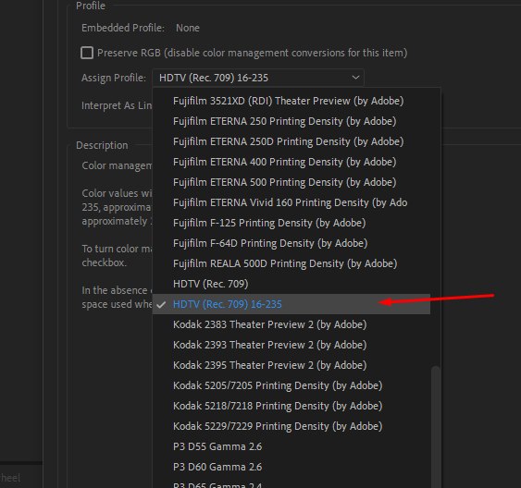Choose Fujifilm ETERNA Vivid 160 Printing Density
Image resolution: width=521 pixels, height=488 pixels.
[292, 202]
